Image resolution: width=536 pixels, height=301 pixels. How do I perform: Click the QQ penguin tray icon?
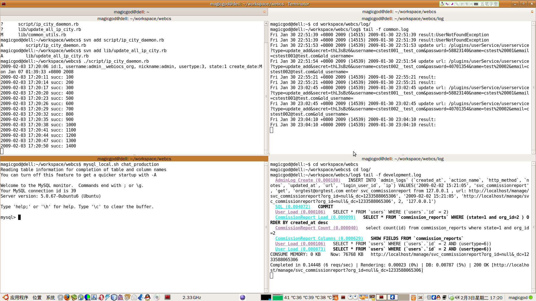click(x=438, y=297)
